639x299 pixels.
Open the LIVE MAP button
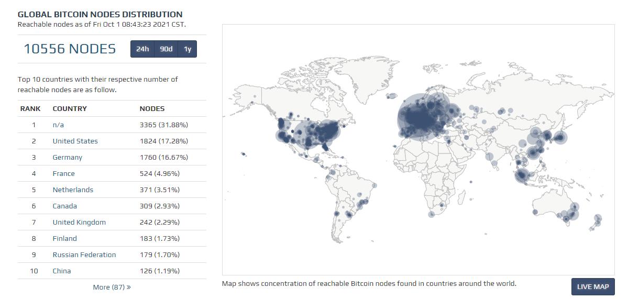(x=592, y=286)
